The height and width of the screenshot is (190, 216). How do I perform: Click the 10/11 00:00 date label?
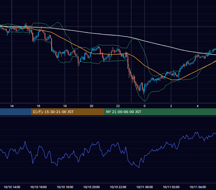145,187
